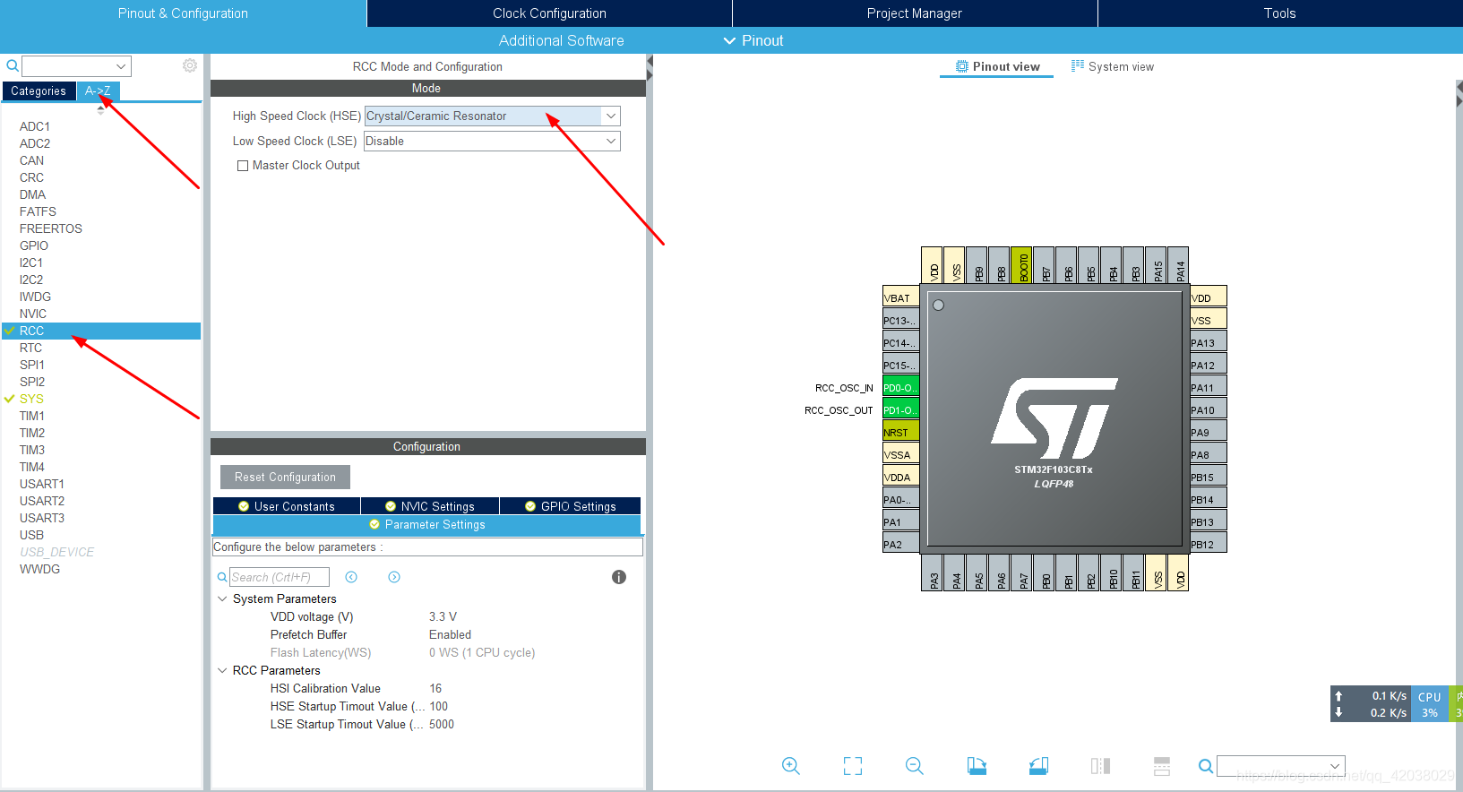The height and width of the screenshot is (792, 1463).
Task: Click the BOOT0 pin on chip
Action: [1023, 265]
